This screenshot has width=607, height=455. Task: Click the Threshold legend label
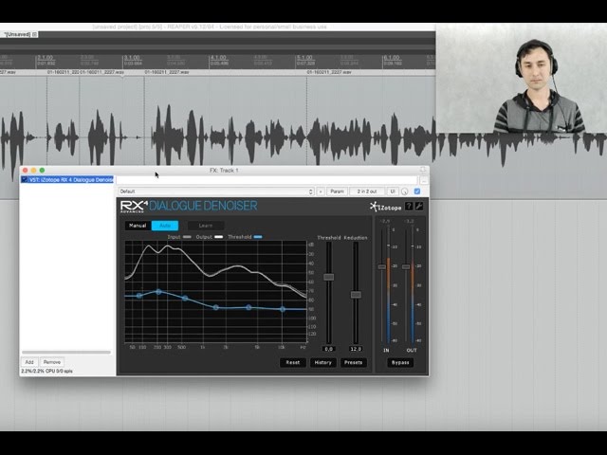tap(240, 237)
